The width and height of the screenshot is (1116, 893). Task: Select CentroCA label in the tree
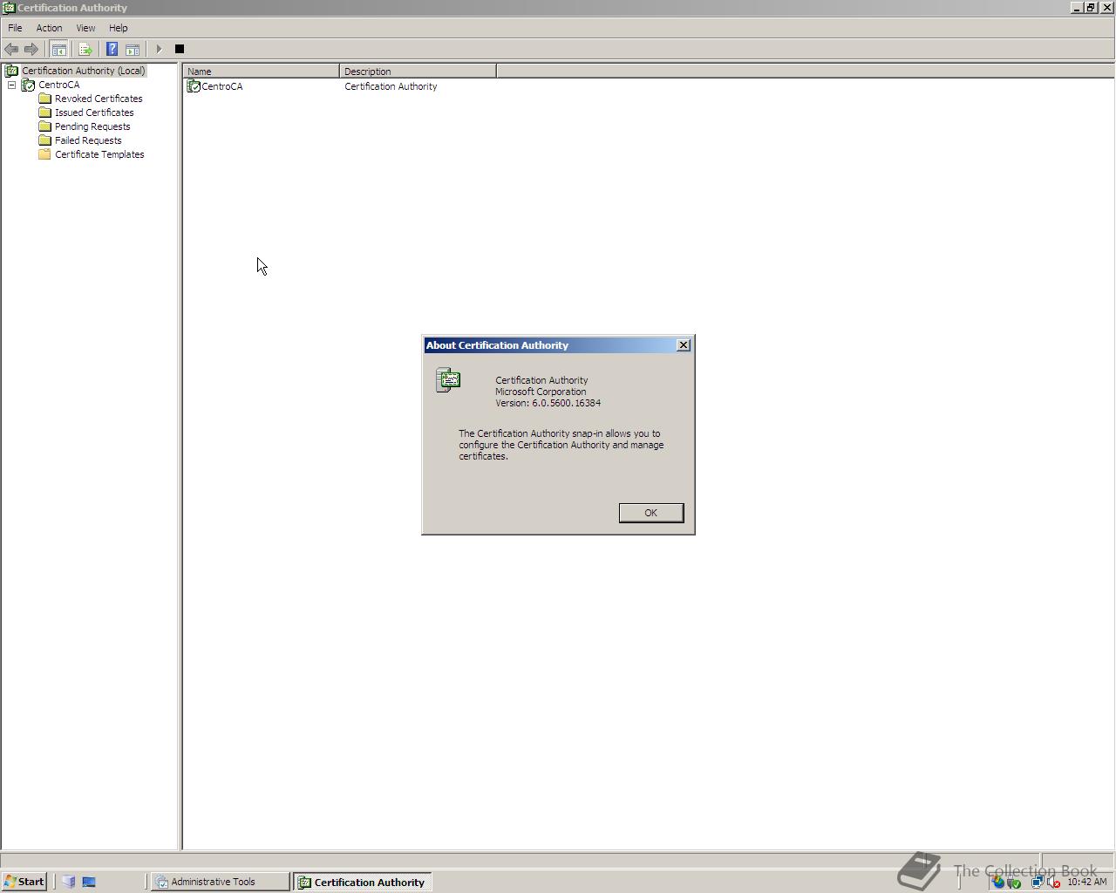(x=58, y=85)
